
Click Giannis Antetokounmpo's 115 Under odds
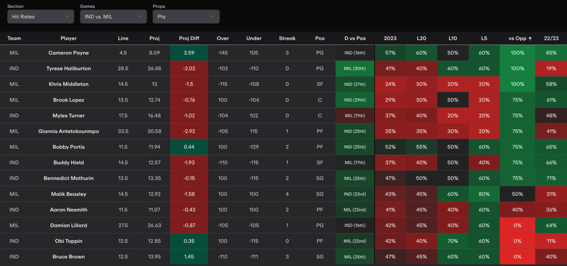tap(254, 131)
